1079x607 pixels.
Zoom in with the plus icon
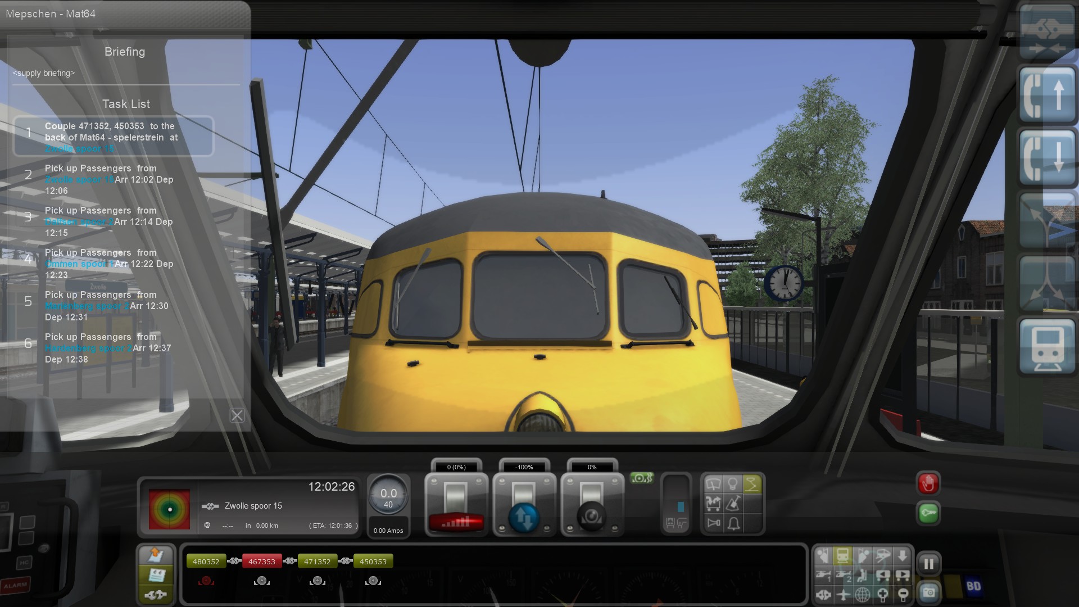tap(883, 595)
